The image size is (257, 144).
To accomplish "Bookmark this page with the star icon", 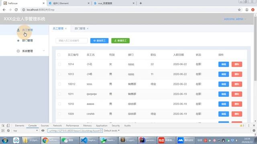I will [239, 10].
